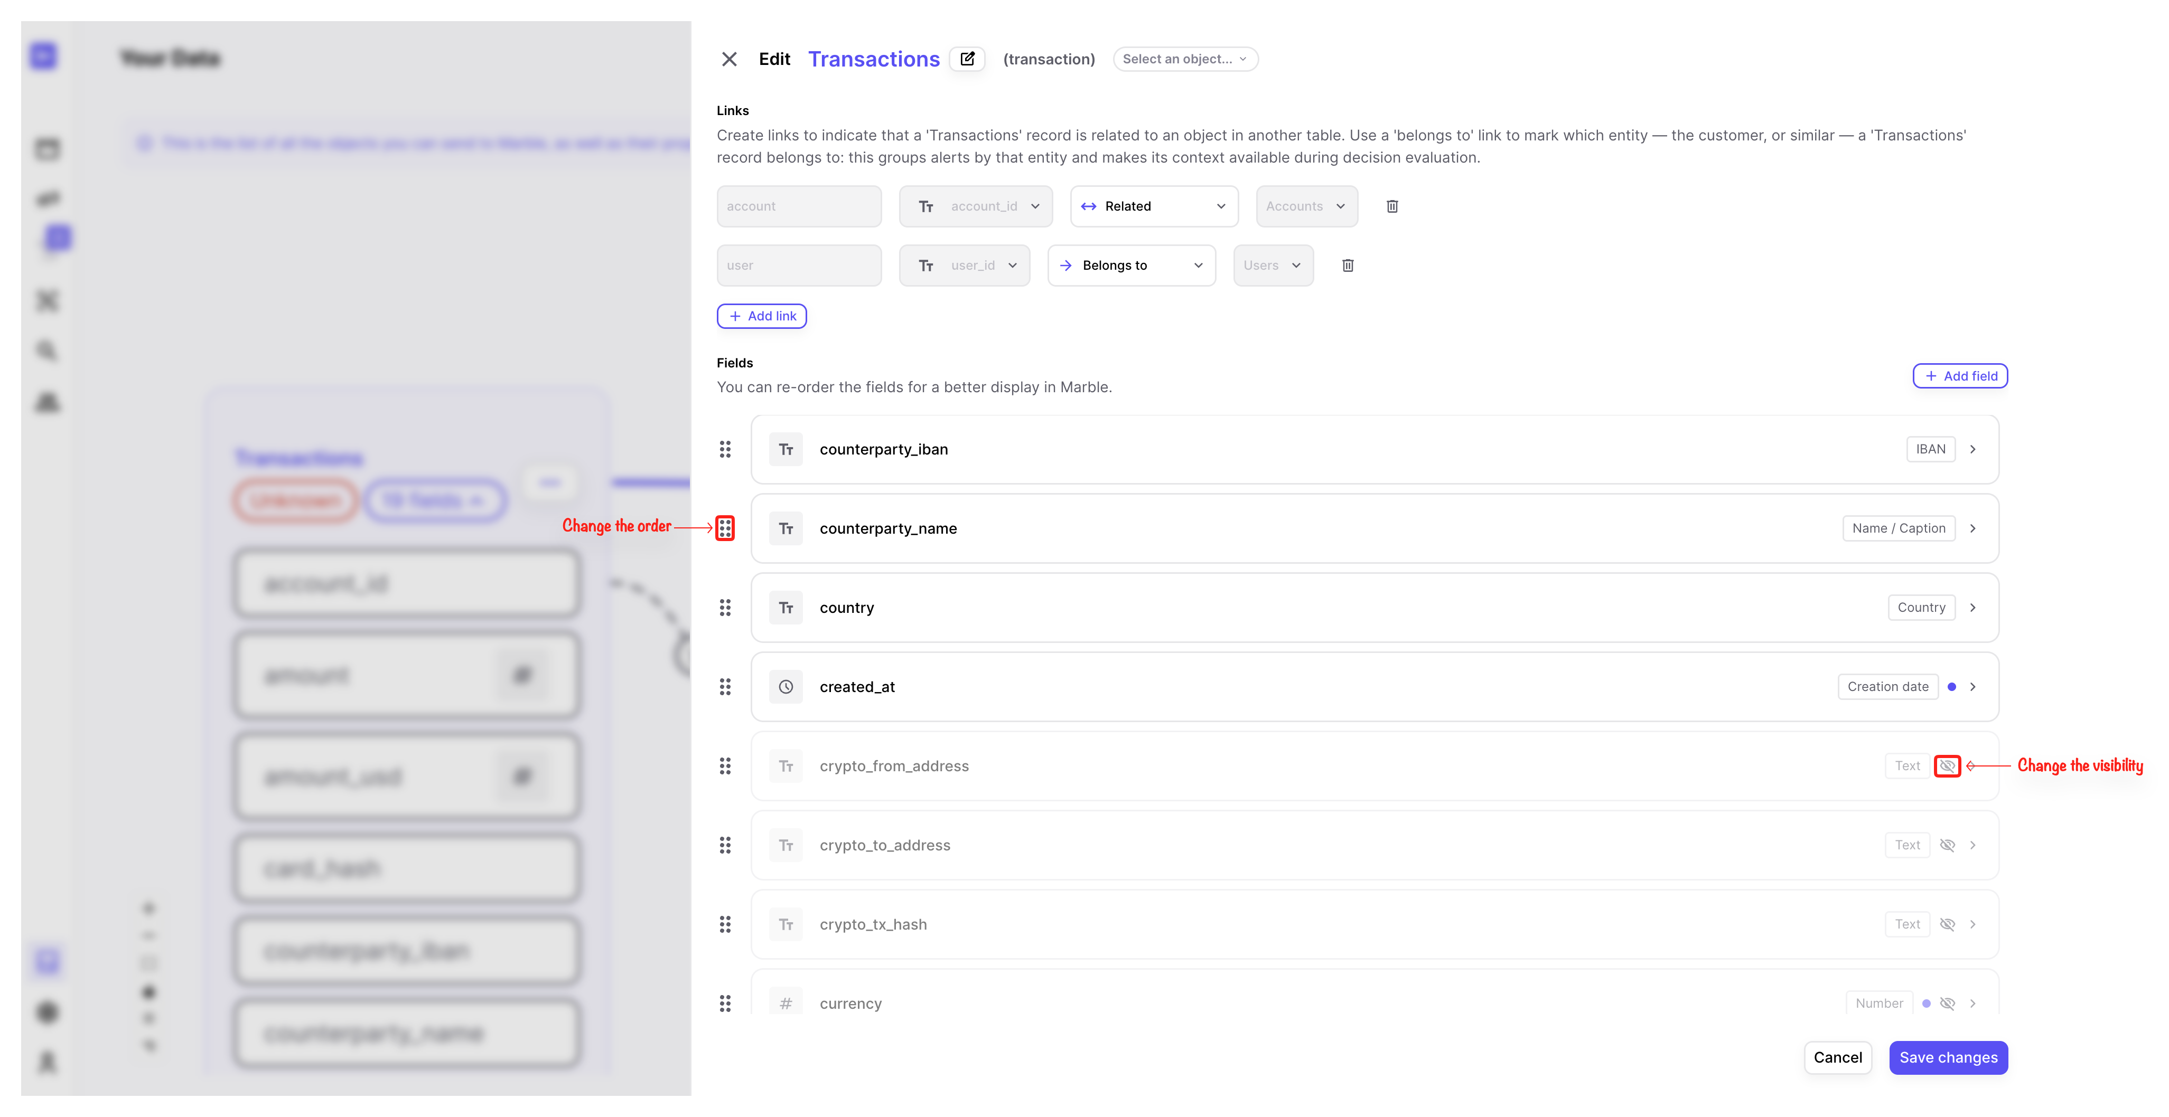Click the Number tag on currency
The width and height of the screenshot is (2169, 1117).
[x=1880, y=1004]
